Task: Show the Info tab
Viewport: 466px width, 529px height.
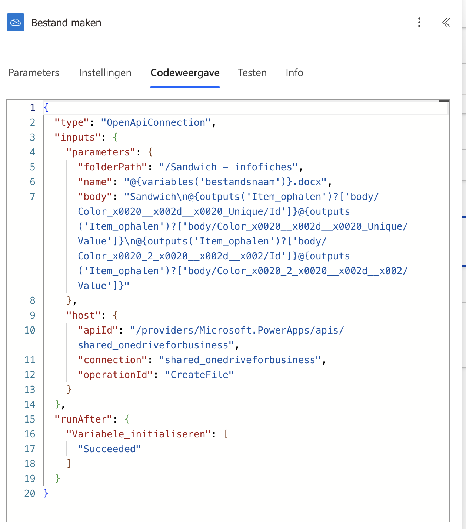Action: click(294, 73)
